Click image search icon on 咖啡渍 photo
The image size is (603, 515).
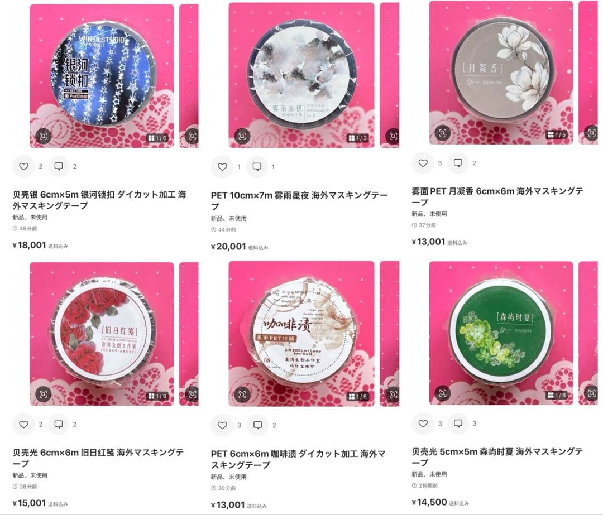[x=242, y=394]
